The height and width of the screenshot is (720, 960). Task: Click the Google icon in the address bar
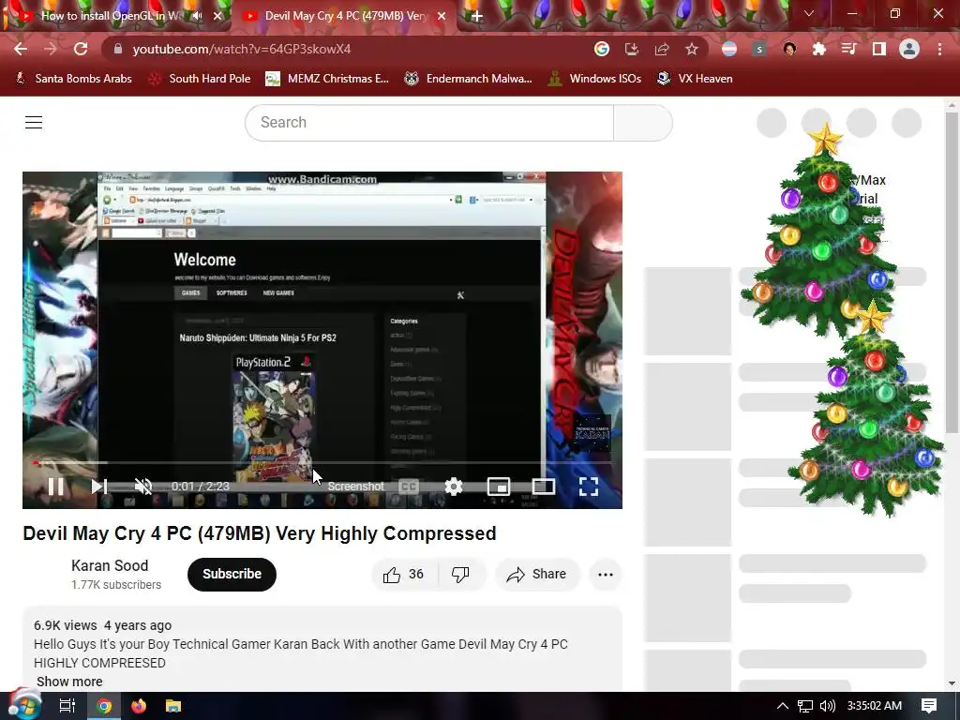[601, 49]
